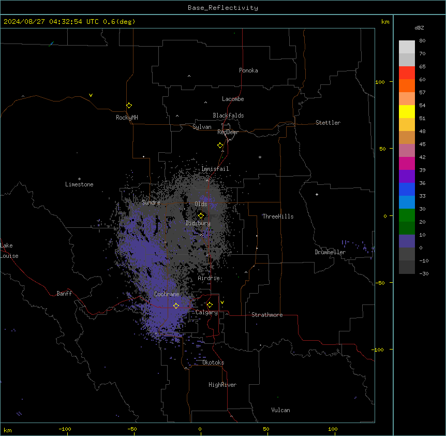
Task: Click the ThreeHills label
Action: coord(278,216)
